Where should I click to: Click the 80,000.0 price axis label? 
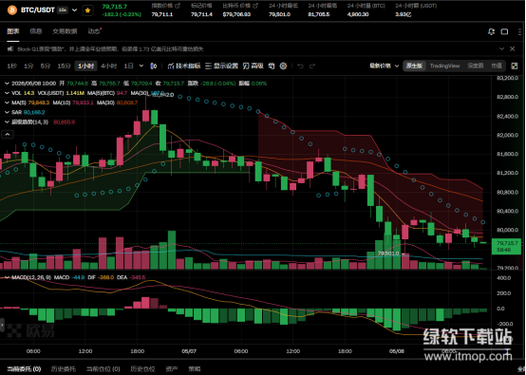[507, 230]
